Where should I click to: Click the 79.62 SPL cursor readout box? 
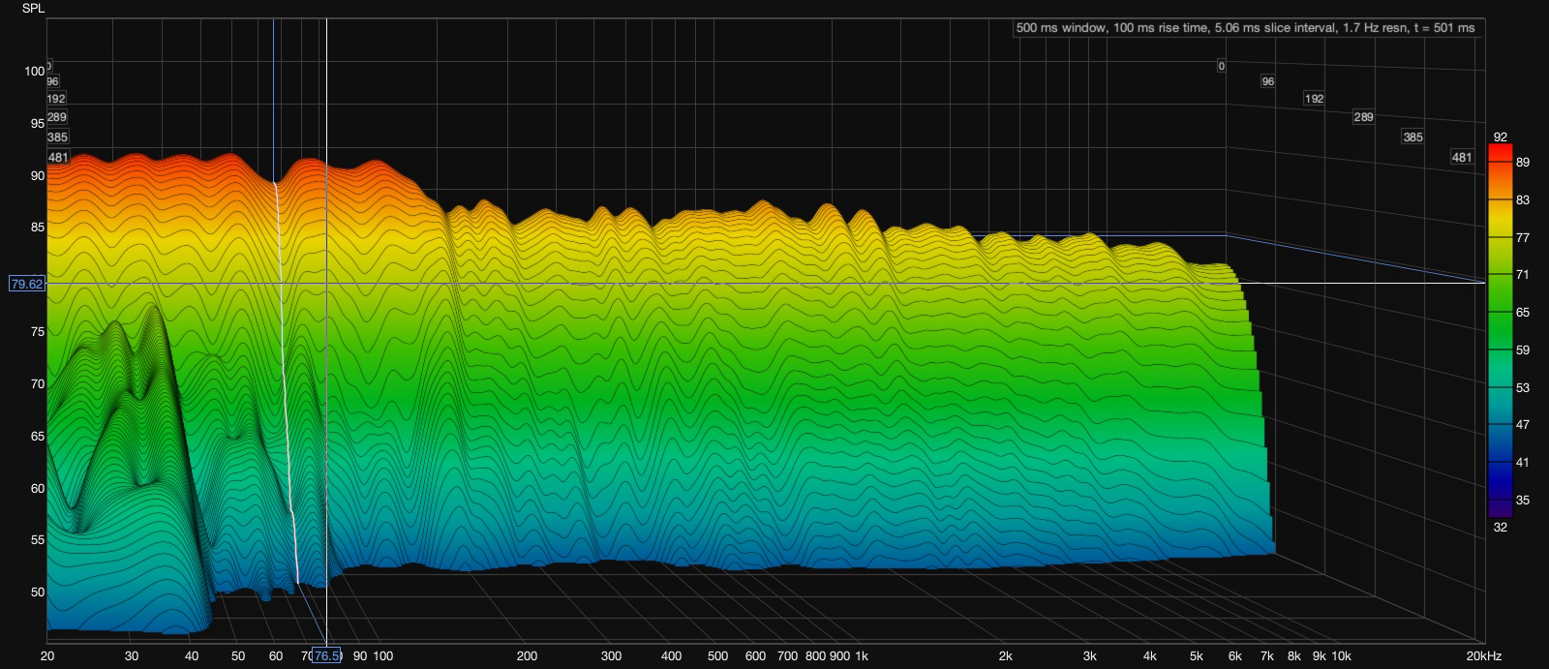pyautogui.click(x=26, y=284)
